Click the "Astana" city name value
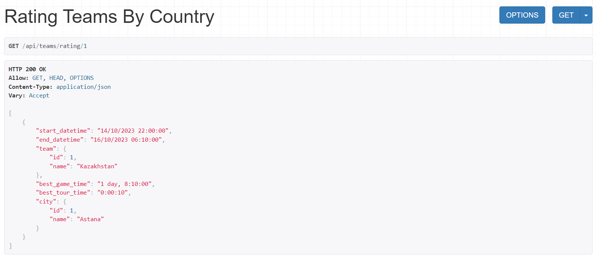This screenshot has width=597, height=265. pos(90,219)
